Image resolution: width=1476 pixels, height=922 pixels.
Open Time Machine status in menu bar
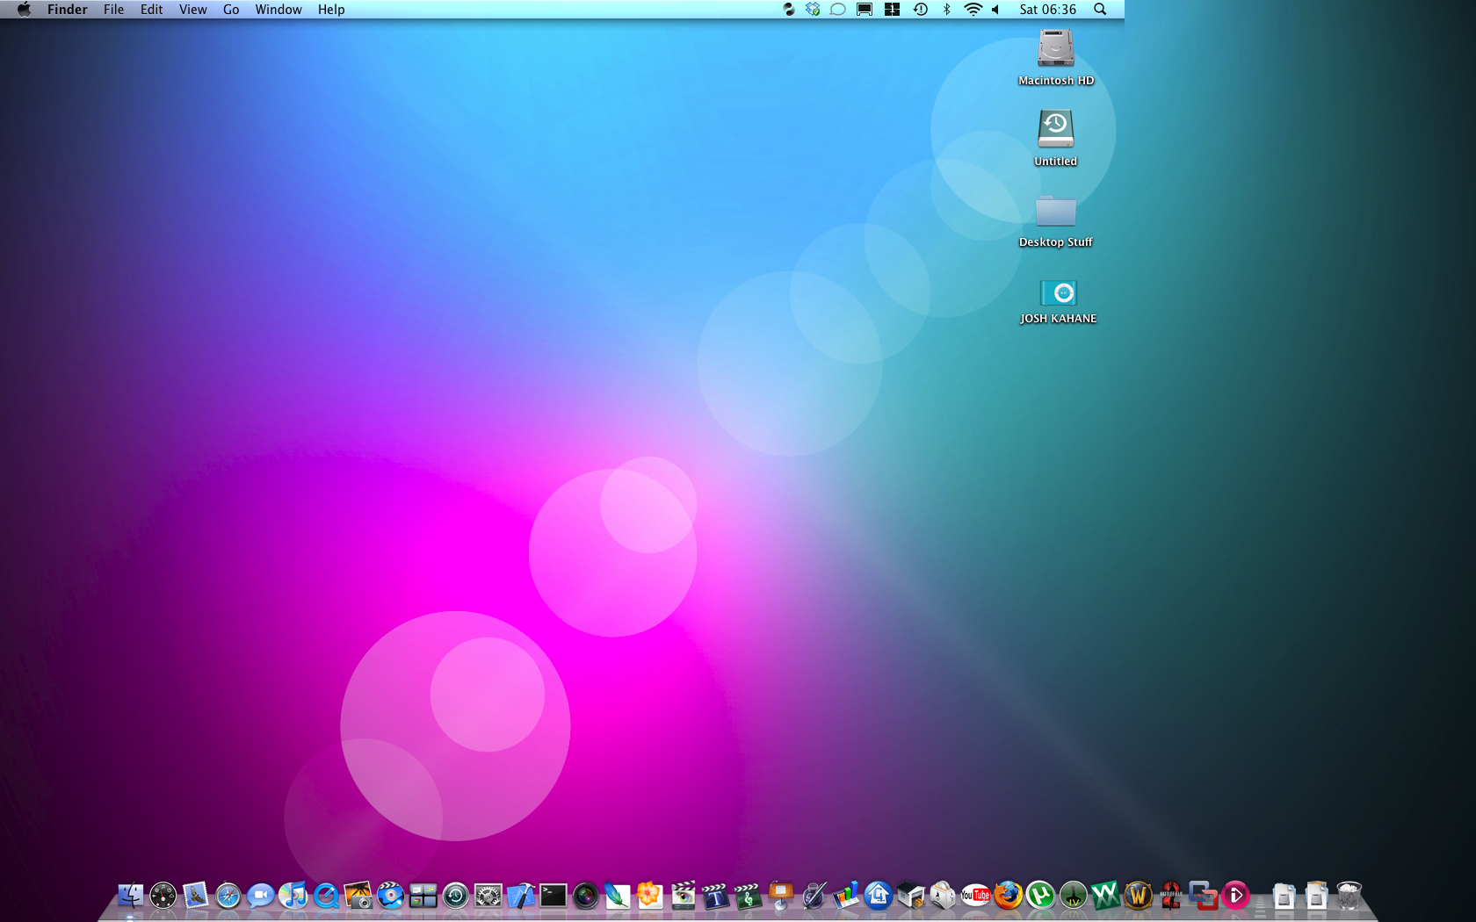pos(920,10)
